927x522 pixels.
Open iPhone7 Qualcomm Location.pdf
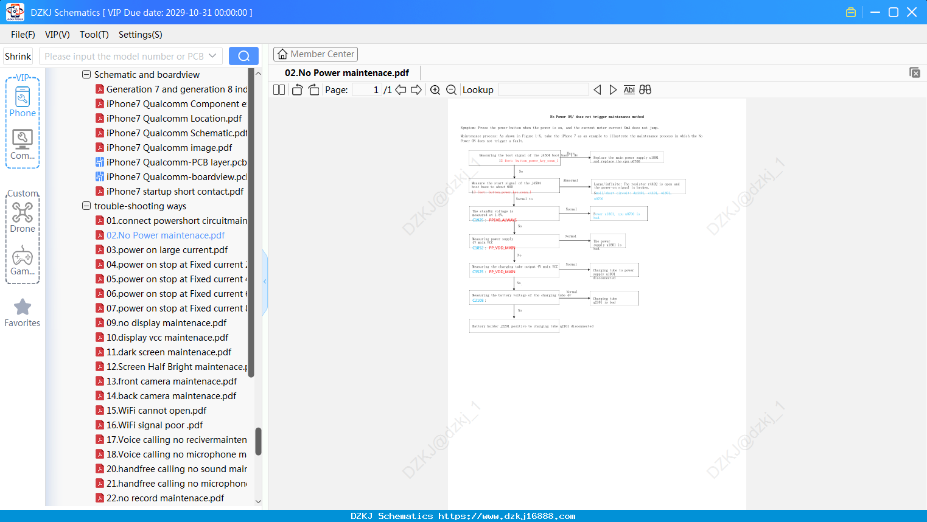[x=174, y=119]
